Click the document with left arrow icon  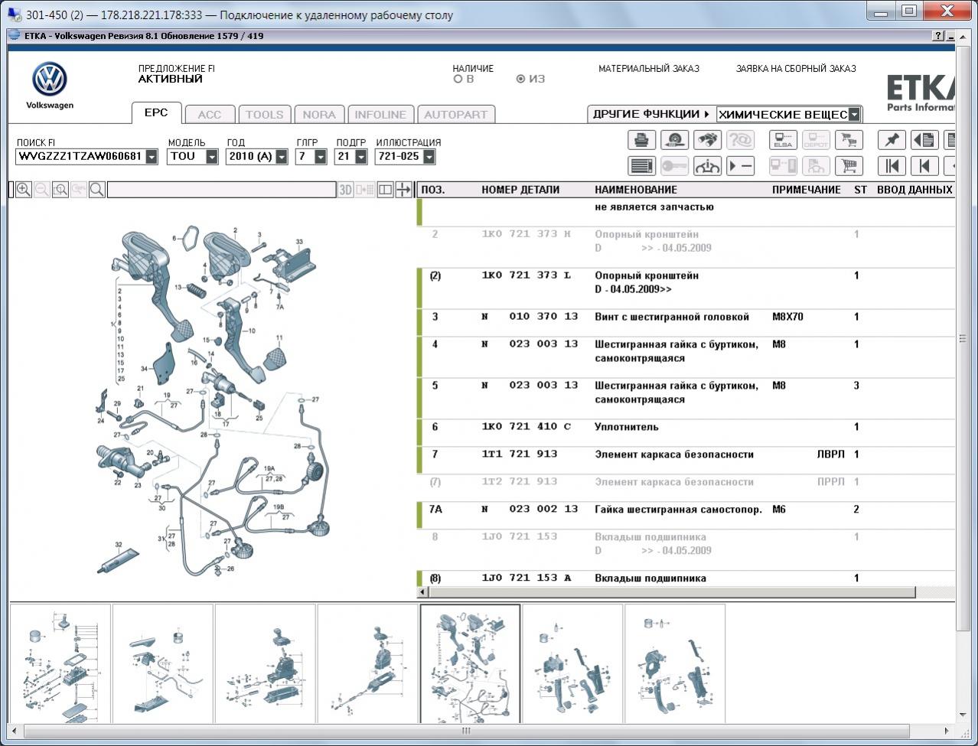tap(924, 140)
